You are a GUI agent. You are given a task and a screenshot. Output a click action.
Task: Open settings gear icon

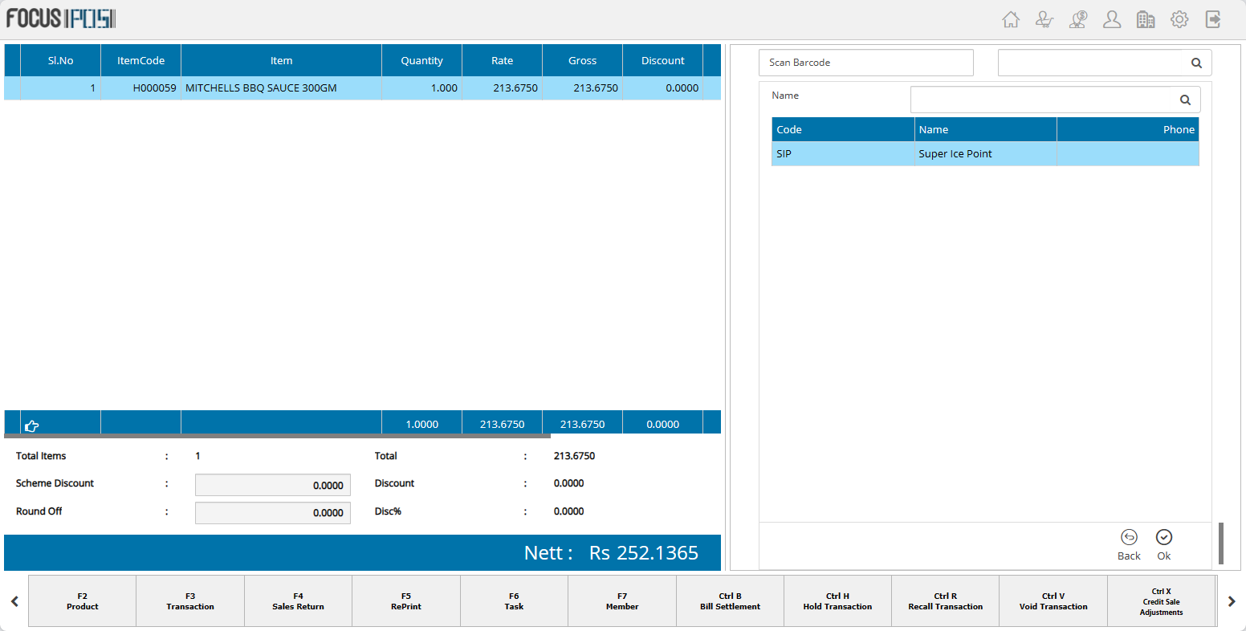[x=1179, y=19]
